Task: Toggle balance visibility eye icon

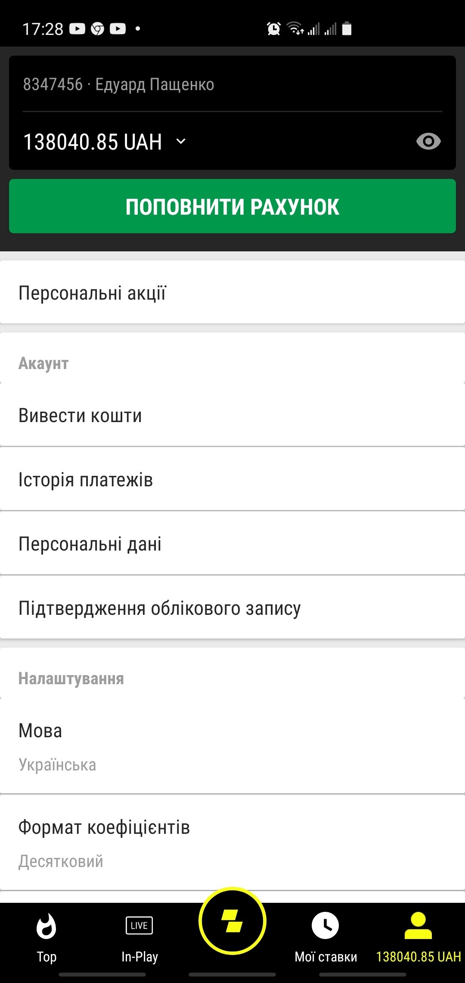Action: (x=428, y=141)
